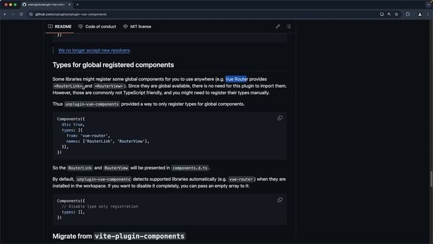Click the 'components.d.ts' inline code
Screen dimensions: 433x244
click(190, 168)
